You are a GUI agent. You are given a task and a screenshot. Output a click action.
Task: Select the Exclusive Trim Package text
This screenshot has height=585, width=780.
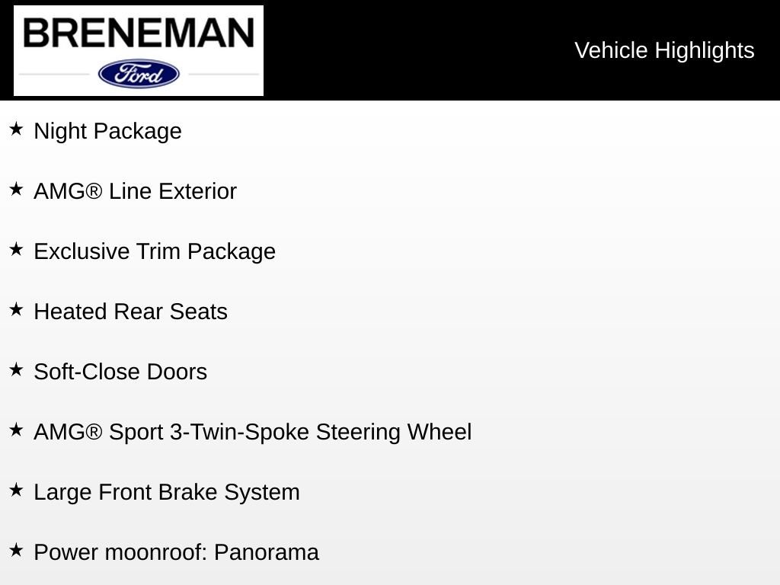(155, 251)
